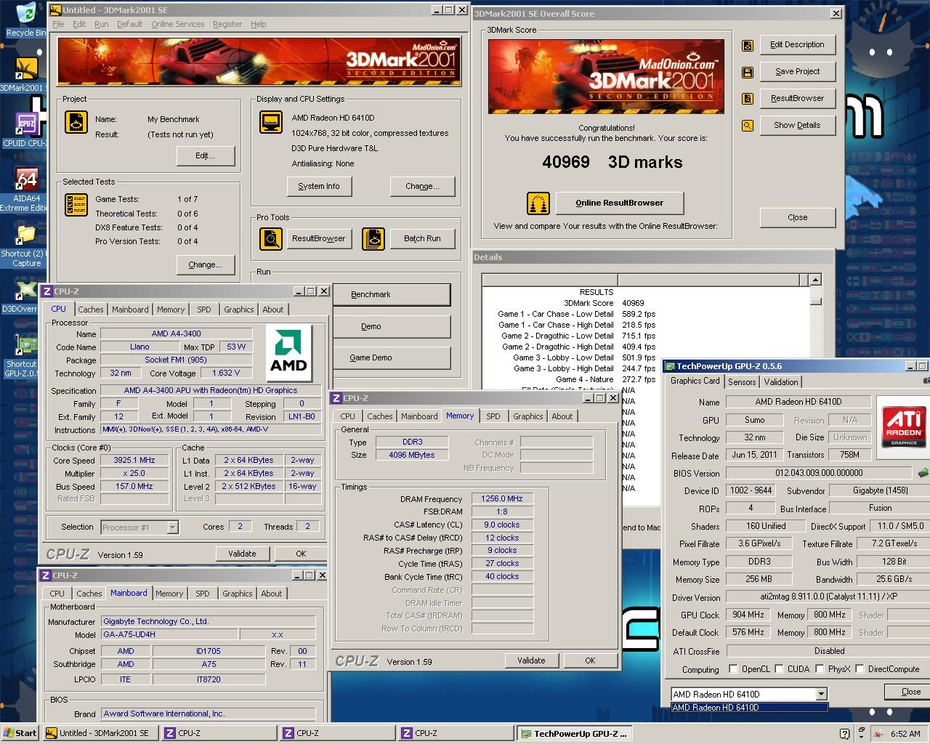930x744 pixels.
Task: Open the Online ResultBrowser button
Action: click(x=620, y=203)
